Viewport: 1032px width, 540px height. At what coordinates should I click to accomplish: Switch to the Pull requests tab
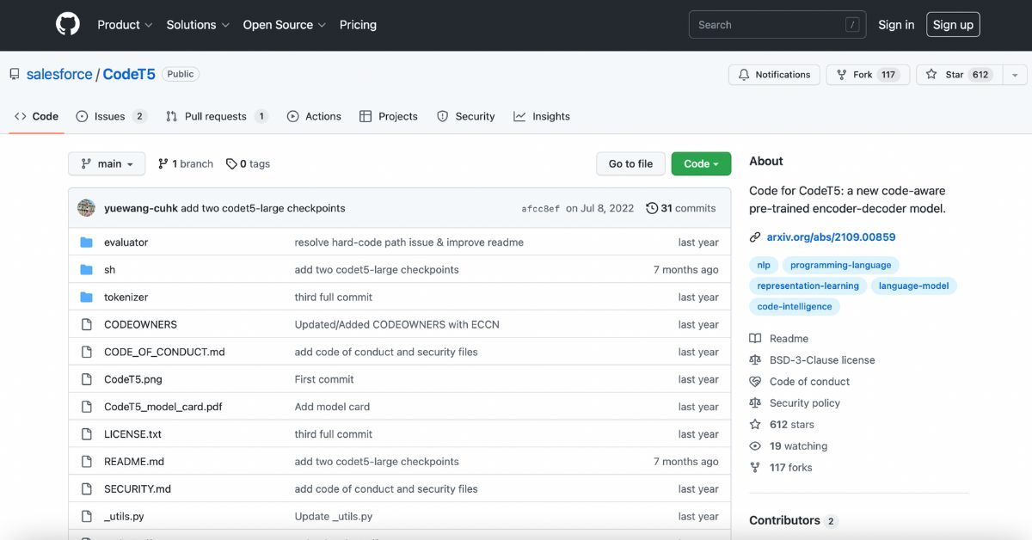215,115
